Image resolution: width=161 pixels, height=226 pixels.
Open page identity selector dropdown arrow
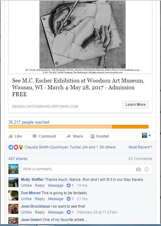point(149,135)
